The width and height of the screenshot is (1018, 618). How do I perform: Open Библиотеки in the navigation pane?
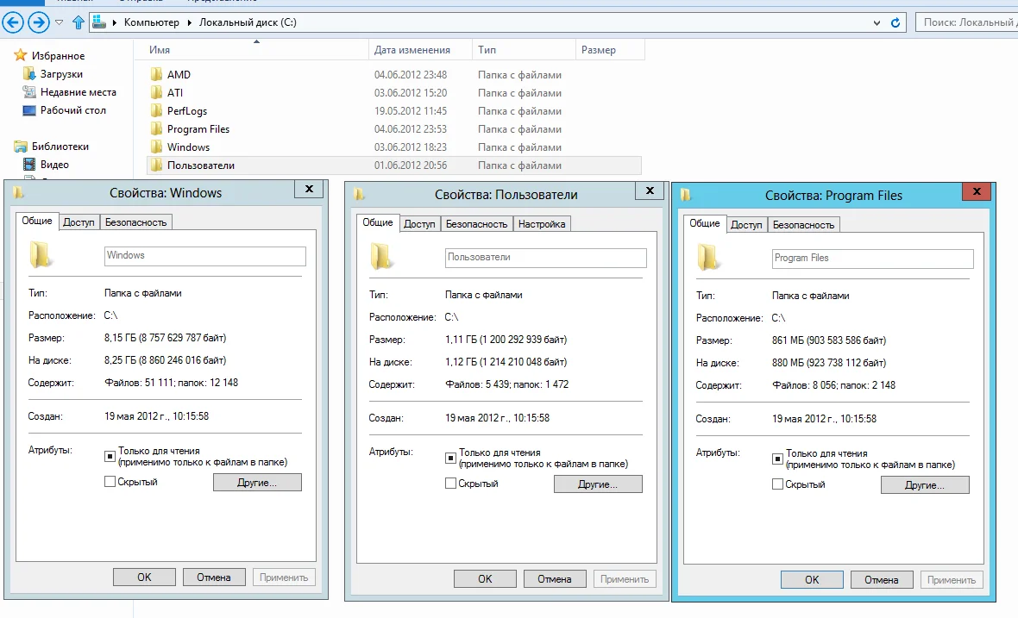click(60, 147)
